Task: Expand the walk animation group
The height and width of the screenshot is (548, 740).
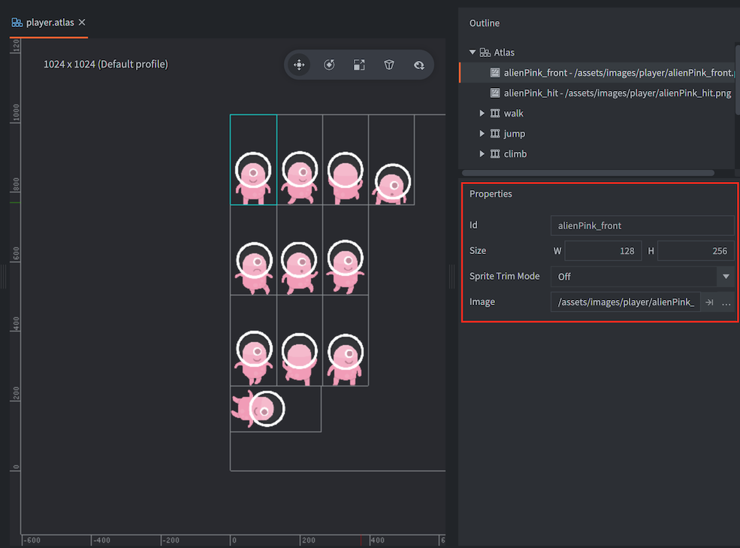Action: tap(482, 114)
